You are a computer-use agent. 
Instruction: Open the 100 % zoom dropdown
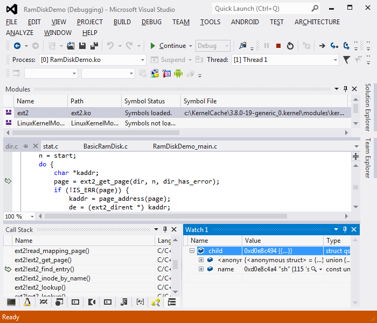pos(32,216)
